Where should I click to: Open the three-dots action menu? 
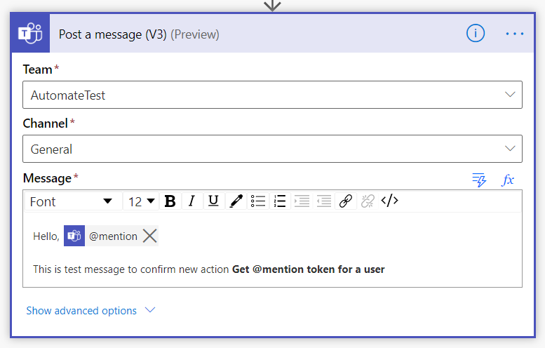click(515, 34)
